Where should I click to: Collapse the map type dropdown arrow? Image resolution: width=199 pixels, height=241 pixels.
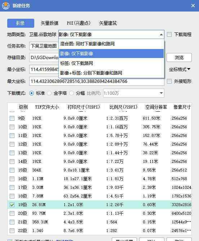[x=161, y=35]
